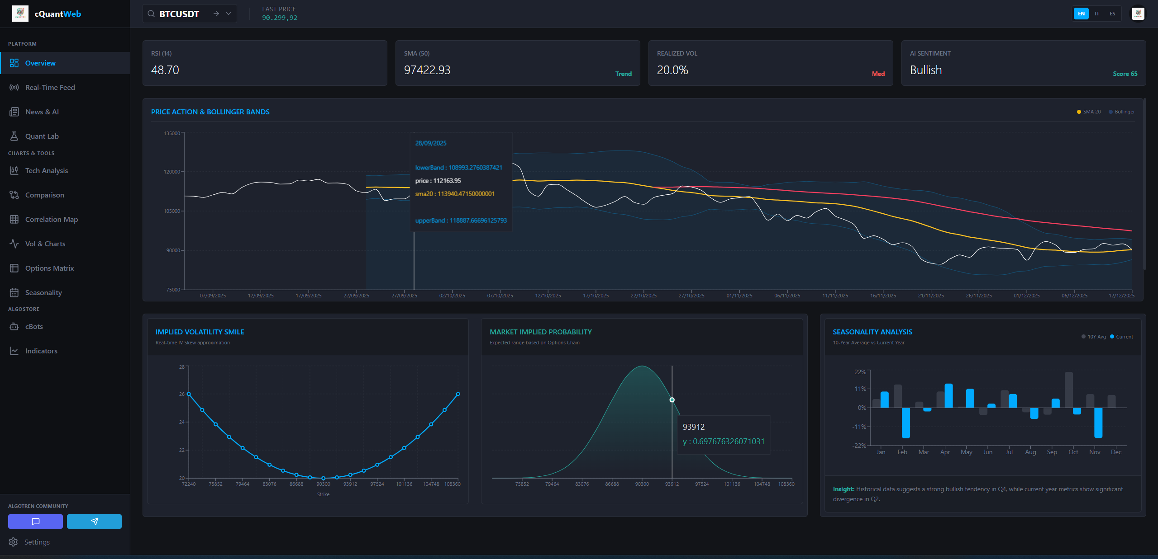The image size is (1158, 559).
Task: Click the Quant Lab flask icon
Action: click(x=14, y=136)
